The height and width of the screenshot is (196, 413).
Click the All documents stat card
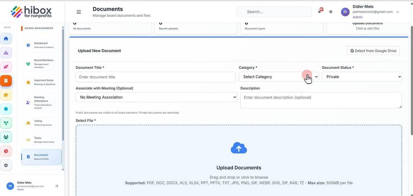coord(110,28)
